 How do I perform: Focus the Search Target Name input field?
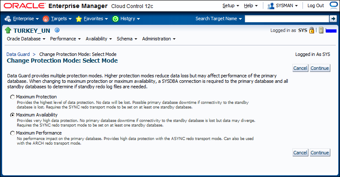[x=287, y=18]
